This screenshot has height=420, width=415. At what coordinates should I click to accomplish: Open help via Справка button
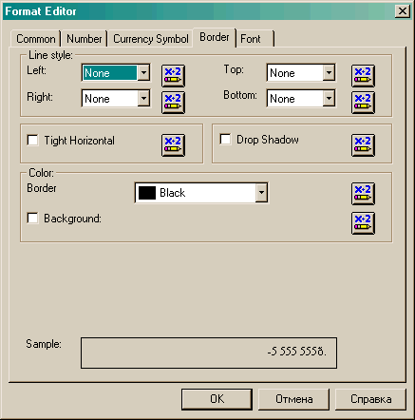(370, 399)
